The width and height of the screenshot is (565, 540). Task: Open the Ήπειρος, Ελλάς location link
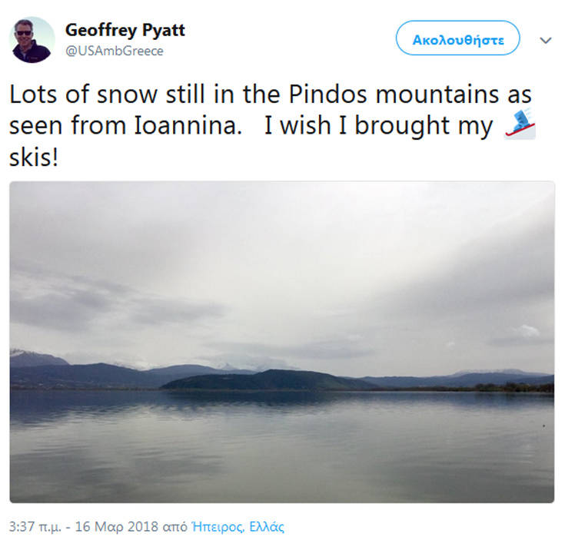(x=241, y=527)
